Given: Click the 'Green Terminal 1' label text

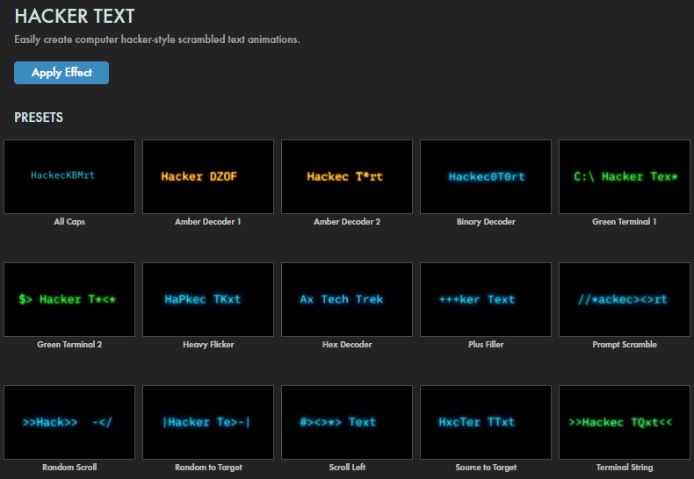Looking at the screenshot, I should pos(625,222).
